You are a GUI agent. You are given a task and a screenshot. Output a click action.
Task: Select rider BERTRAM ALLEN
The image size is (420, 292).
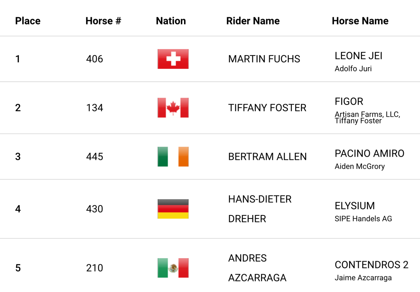click(x=267, y=157)
